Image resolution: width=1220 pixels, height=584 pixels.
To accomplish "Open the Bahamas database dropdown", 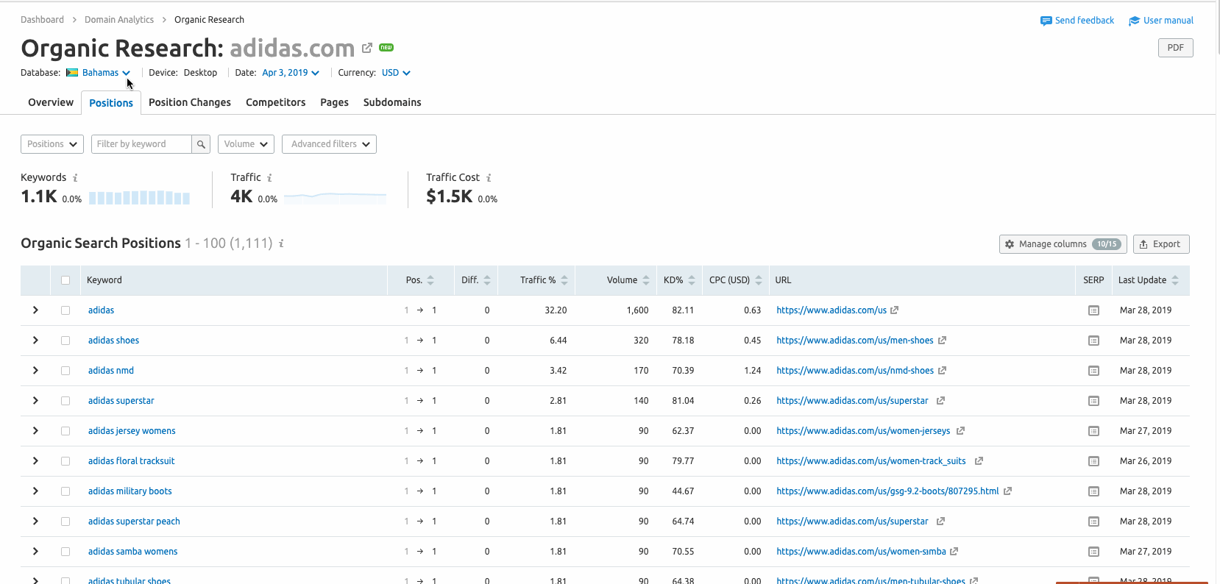I will [99, 73].
